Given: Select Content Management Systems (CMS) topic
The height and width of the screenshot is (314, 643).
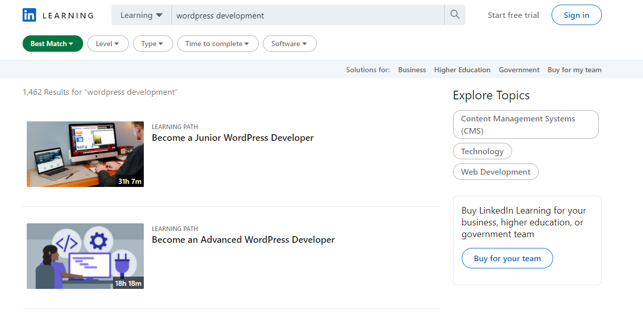Looking at the screenshot, I should pyautogui.click(x=526, y=124).
